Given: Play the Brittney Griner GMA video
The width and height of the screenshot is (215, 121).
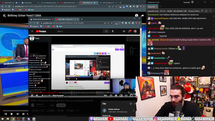Looking at the screenshot, I should tap(12, 114).
